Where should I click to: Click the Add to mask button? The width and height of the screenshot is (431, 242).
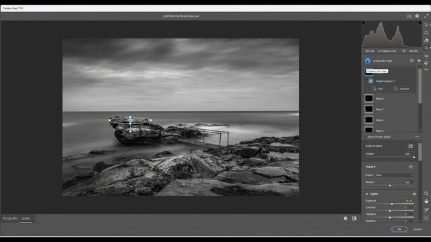378,89
